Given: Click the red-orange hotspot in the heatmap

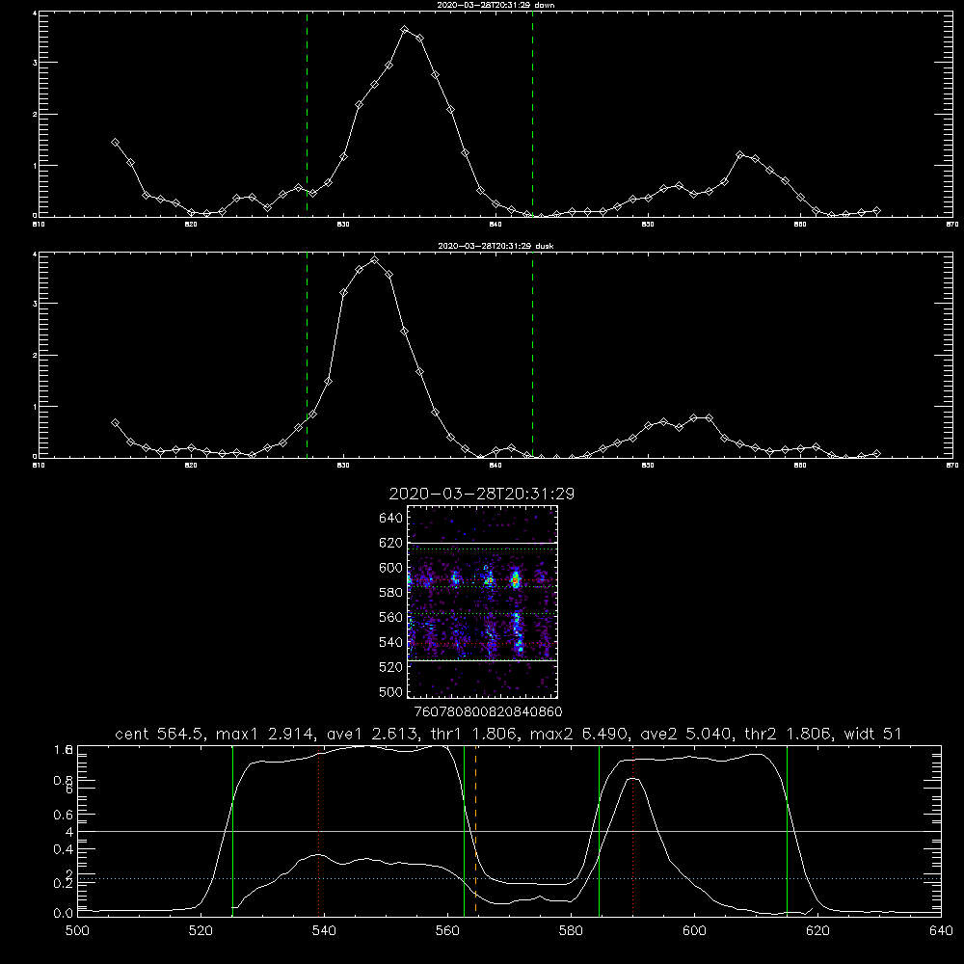Looking at the screenshot, I should click(515, 580).
